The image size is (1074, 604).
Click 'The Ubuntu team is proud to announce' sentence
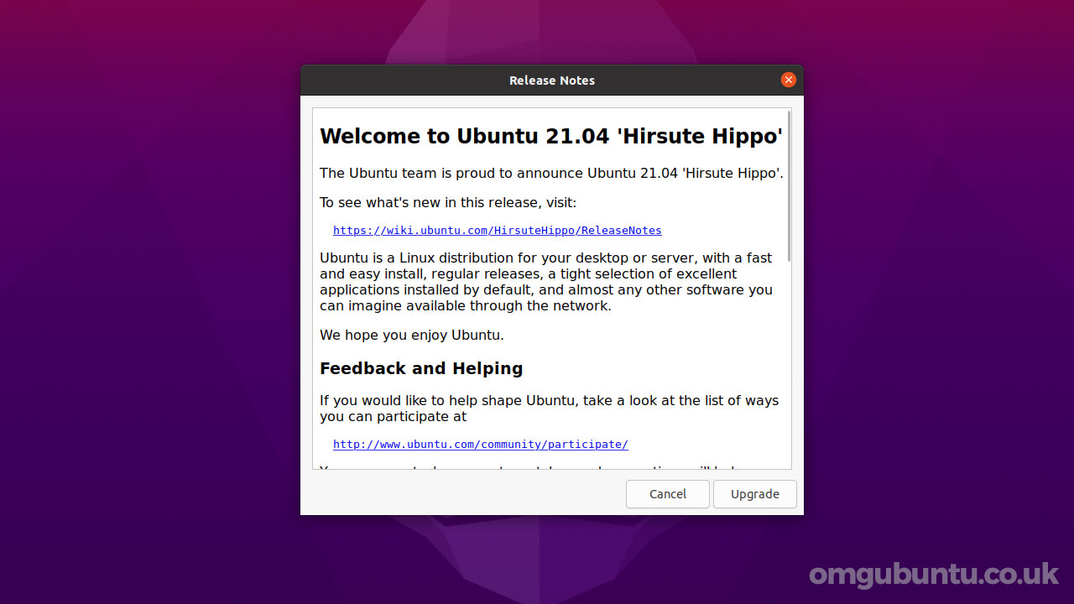point(551,173)
